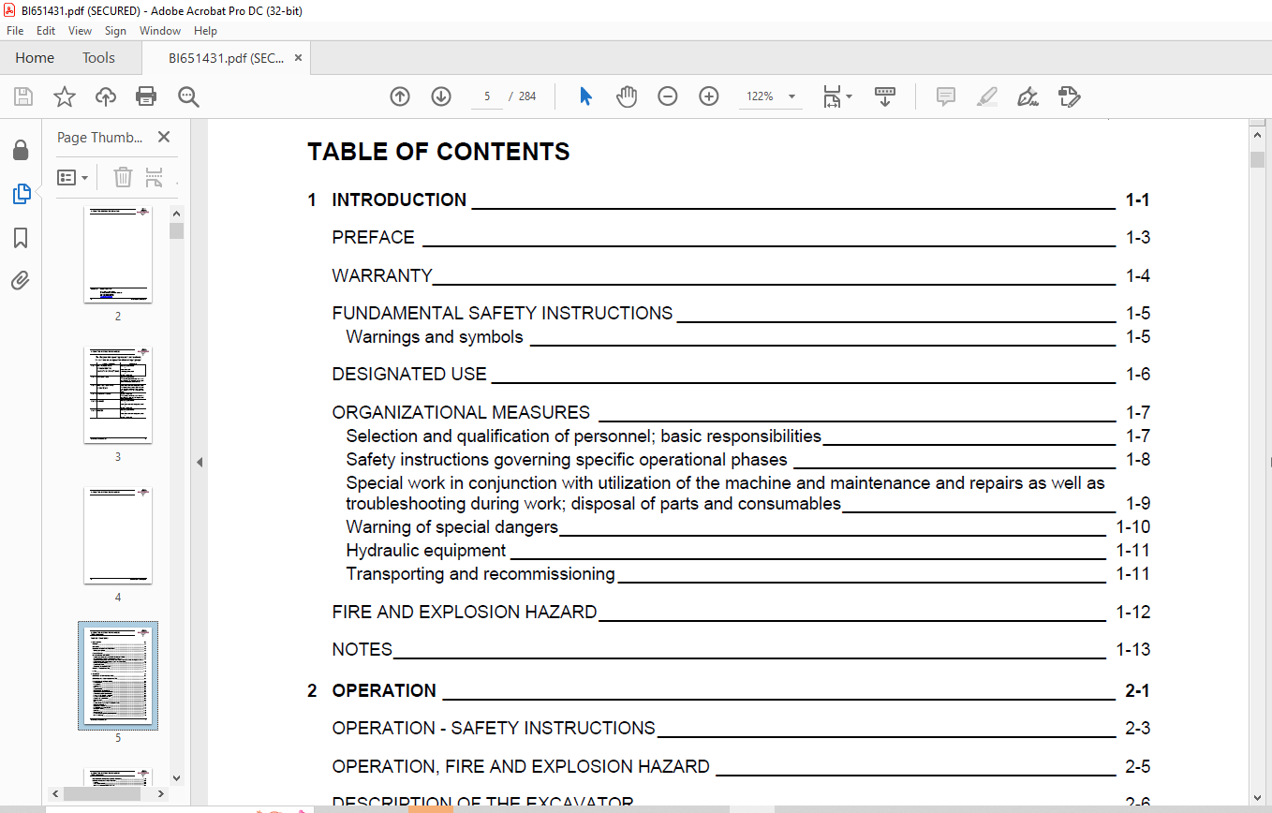The image size is (1272, 813).
Task: Click 'Warnings and symbols' entry
Action: (747, 337)
